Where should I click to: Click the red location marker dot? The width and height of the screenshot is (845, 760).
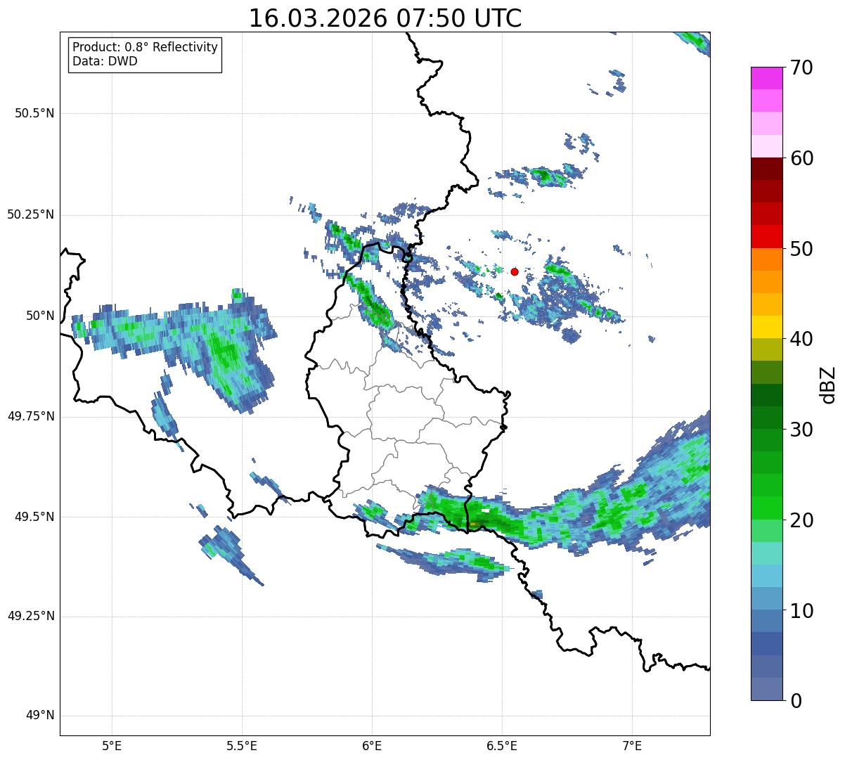(x=515, y=271)
